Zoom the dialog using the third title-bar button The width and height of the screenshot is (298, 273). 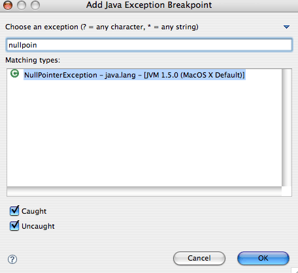click(35, 5)
